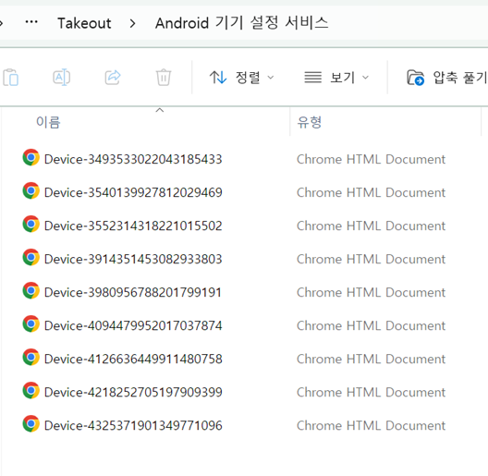This screenshot has width=488, height=476.
Task: Sort by the 이름 column header
Action: [x=48, y=122]
